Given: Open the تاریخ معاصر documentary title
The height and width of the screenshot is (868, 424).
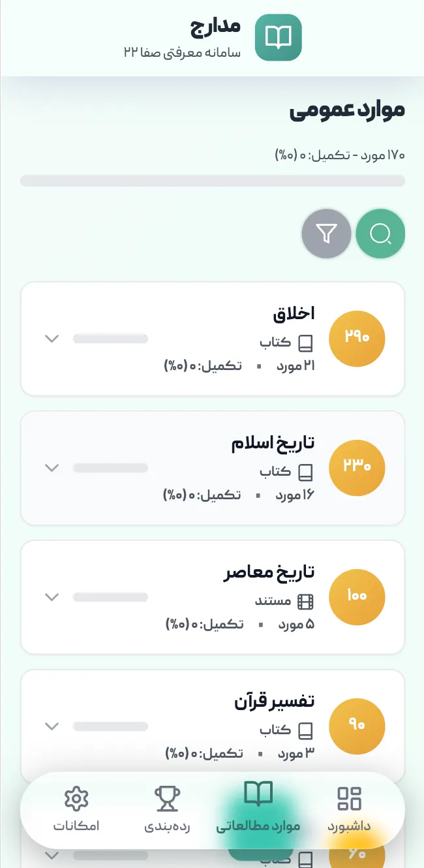Looking at the screenshot, I should pyautogui.click(x=269, y=573).
